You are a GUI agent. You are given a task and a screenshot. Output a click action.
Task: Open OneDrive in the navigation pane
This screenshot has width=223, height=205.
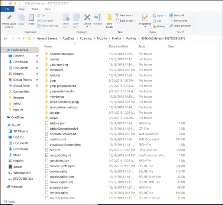[17, 117]
